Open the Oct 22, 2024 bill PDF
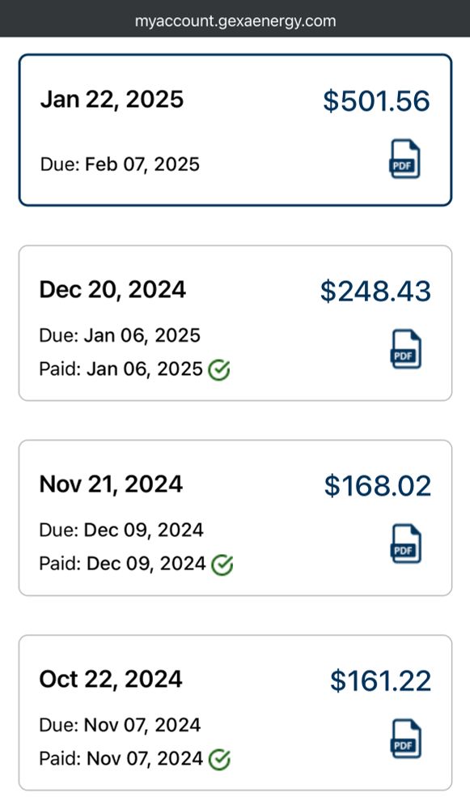This screenshot has width=470, height=810. click(405, 739)
